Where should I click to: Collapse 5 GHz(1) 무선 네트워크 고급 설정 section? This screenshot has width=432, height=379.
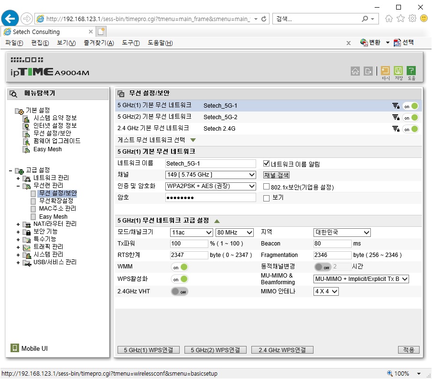(217, 221)
